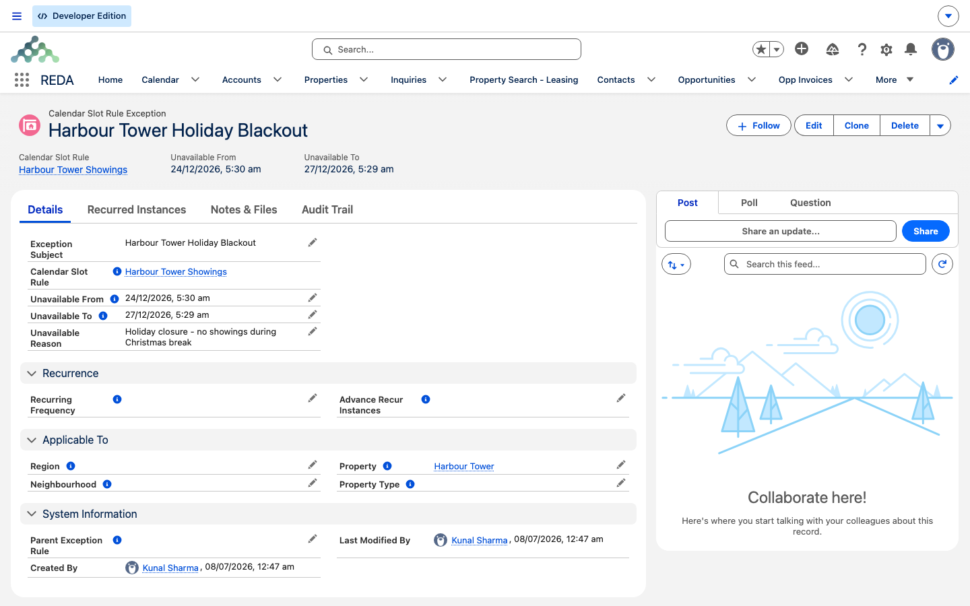
Task: Edit navigation bar with the pencil icon
Action: tap(953, 80)
